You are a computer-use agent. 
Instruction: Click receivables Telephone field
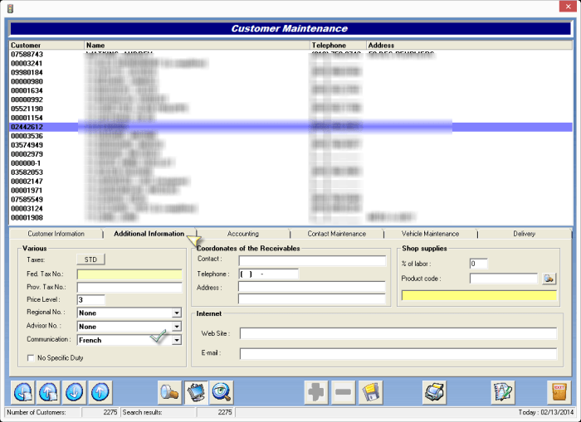click(268, 274)
